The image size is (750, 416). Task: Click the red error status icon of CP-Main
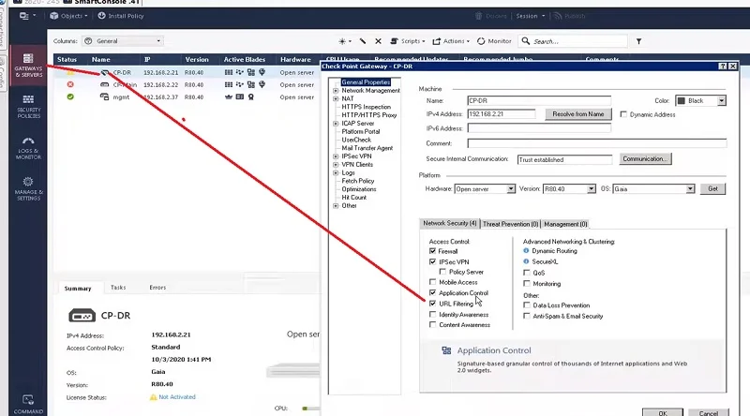[x=70, y=84]
